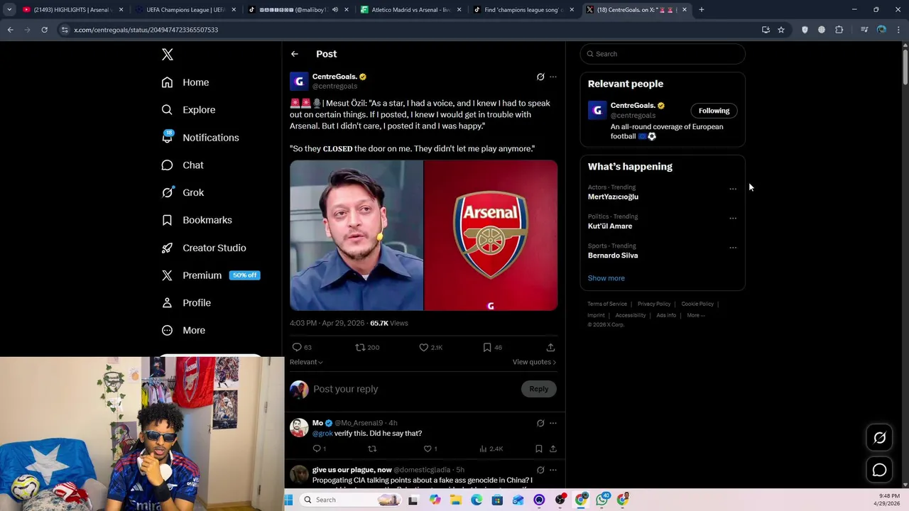Click the back arrow next to Post
Image resolution: width=909 pixels, height=511 pixels.
click(x=294, y=54)
